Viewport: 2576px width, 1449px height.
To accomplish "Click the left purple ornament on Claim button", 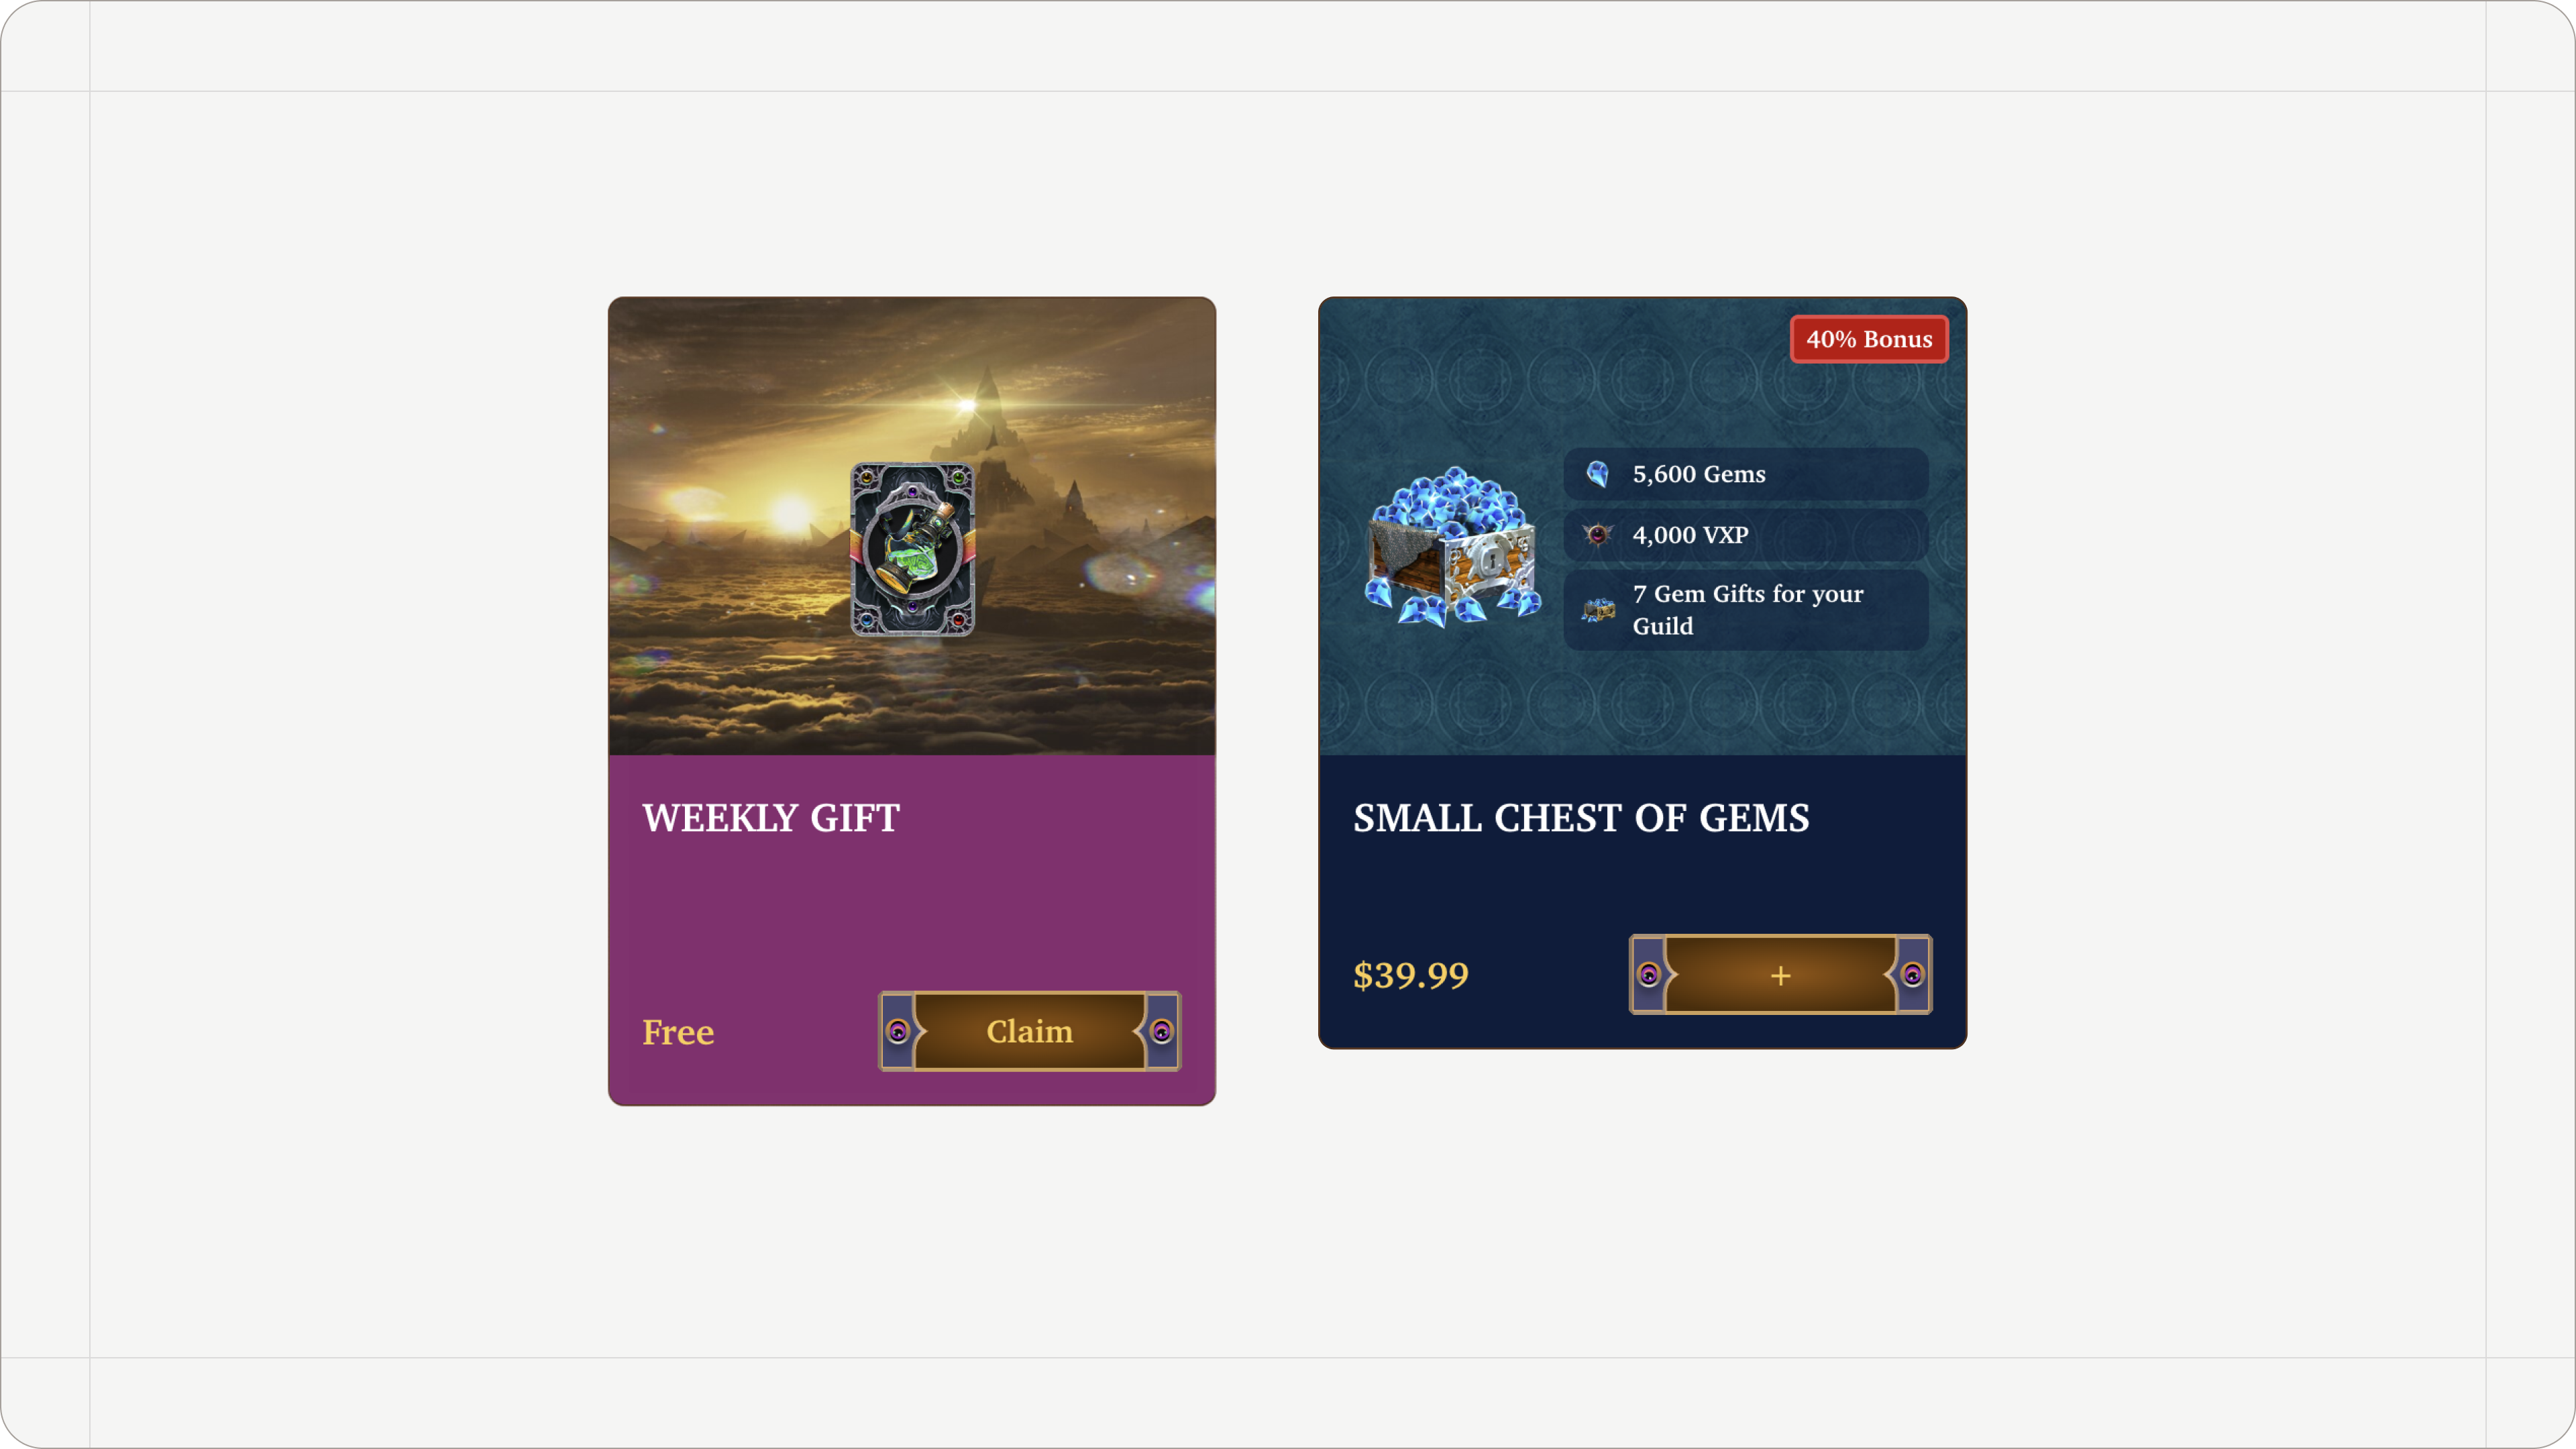I will [x=898, y=1031].
